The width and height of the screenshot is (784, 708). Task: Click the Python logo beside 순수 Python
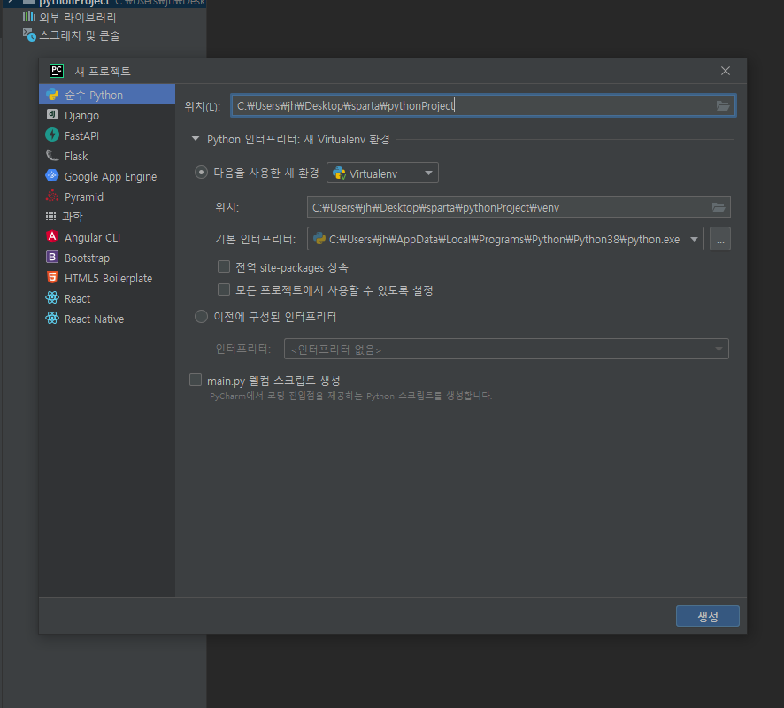click(52, 94)
